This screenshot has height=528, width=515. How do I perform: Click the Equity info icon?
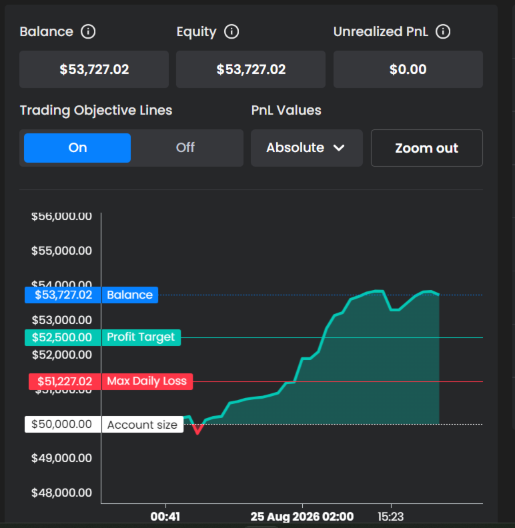click(231, 31)
